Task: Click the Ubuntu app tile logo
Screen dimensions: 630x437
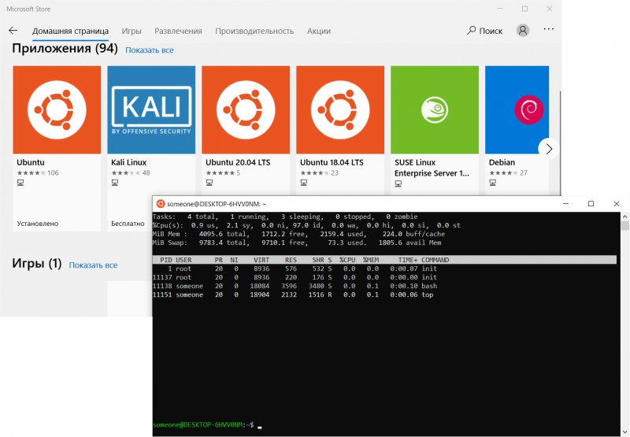Action: coord(57,109)
